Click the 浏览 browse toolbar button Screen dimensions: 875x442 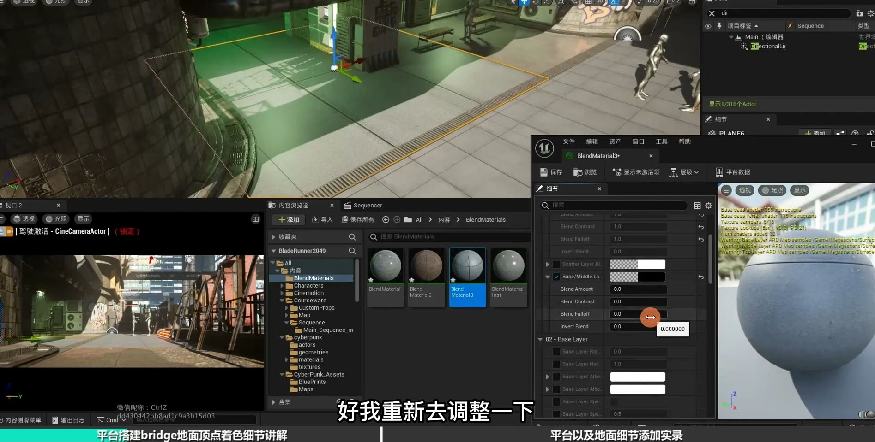pos(585,172)
